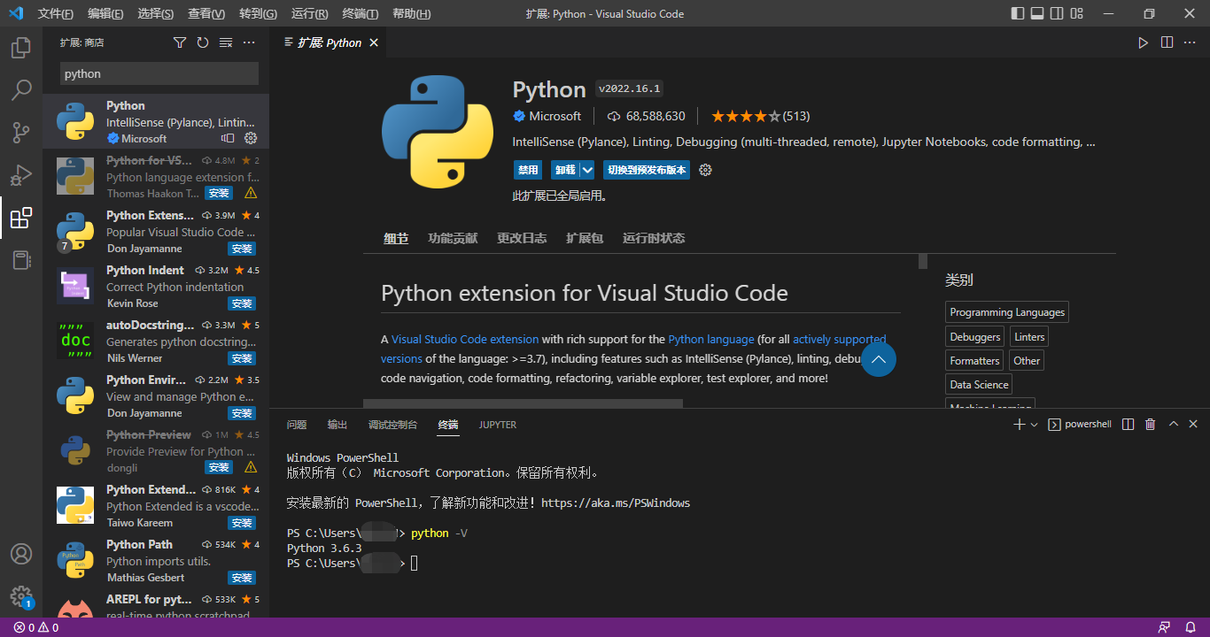Click the trash icon to kill terminal

[1151, 425]
